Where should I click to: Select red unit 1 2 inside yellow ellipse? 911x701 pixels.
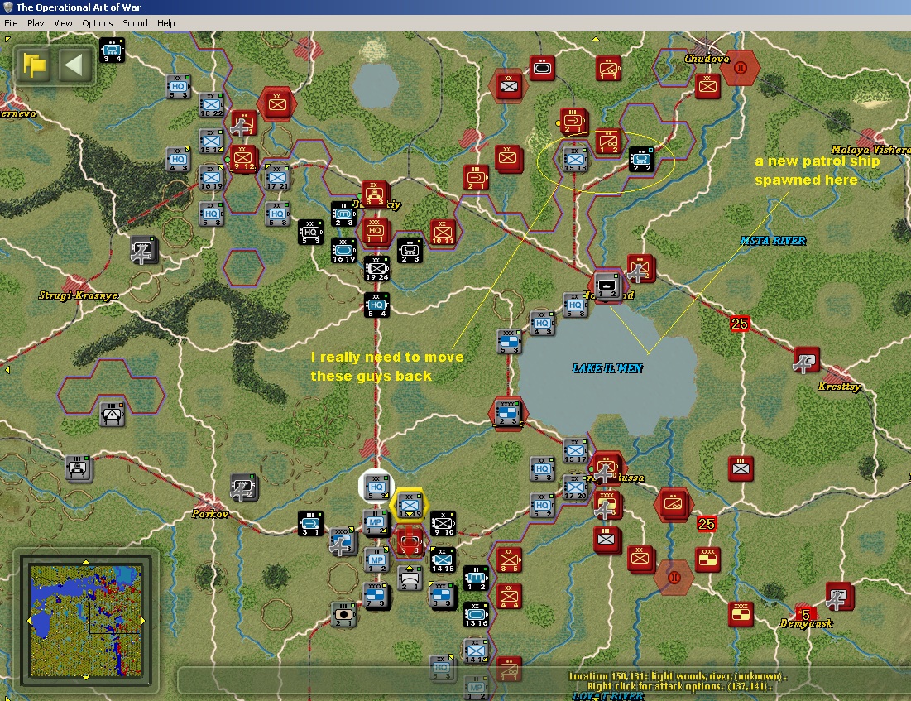click(608, 142)
